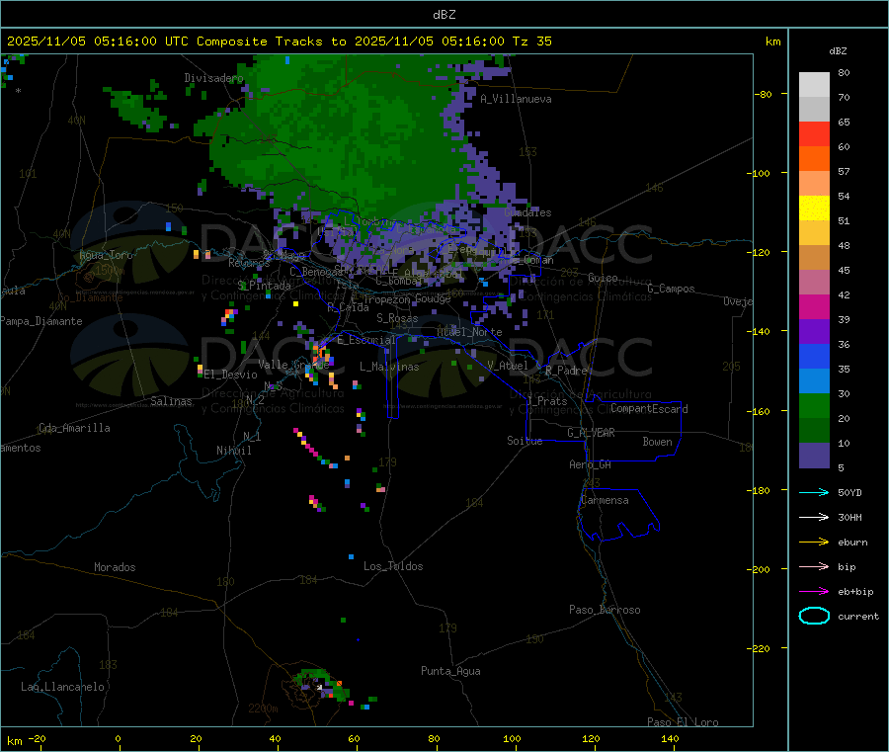Select the red 60–65 dBZ color swatch
This screenshot has width=889, height=752.
click(814, 133)
